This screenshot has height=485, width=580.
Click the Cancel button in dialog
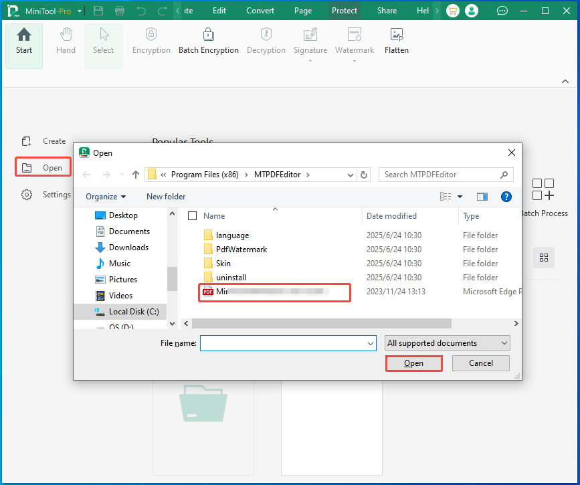[481, 363]
